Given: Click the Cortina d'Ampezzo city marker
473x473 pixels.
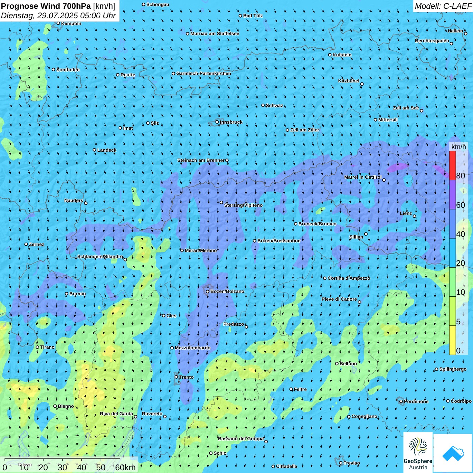Looking at the screenshot, I should [x=325, y=278].
